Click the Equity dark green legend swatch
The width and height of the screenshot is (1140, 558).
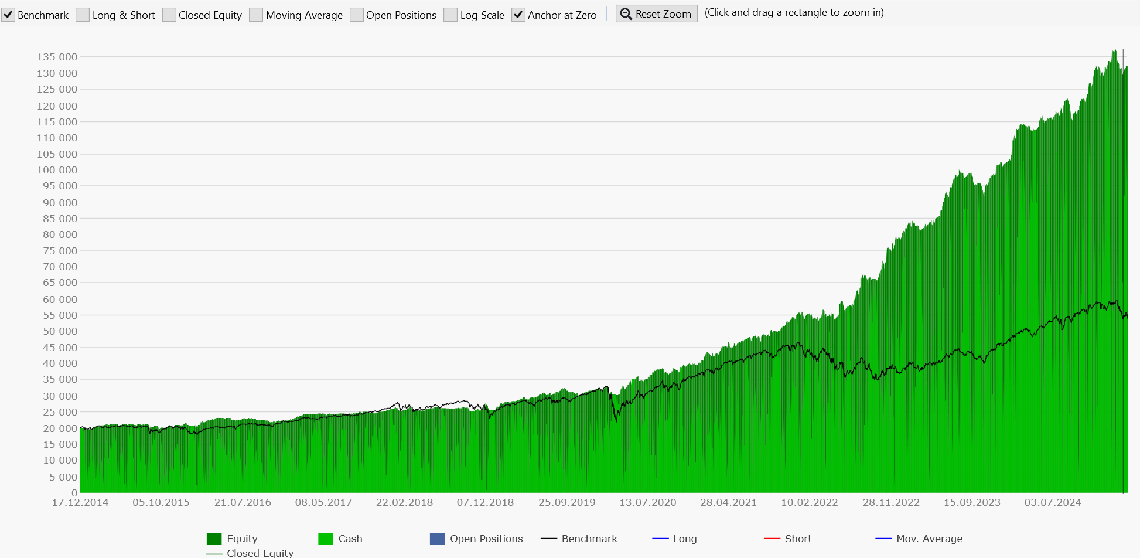tap(214, 539)
